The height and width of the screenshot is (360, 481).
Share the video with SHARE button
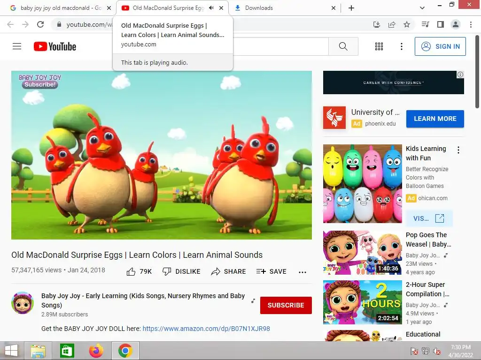[x=229, y=271]
